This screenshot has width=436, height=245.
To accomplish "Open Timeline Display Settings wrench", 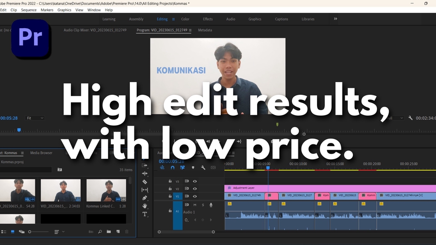I will point(203,167).
